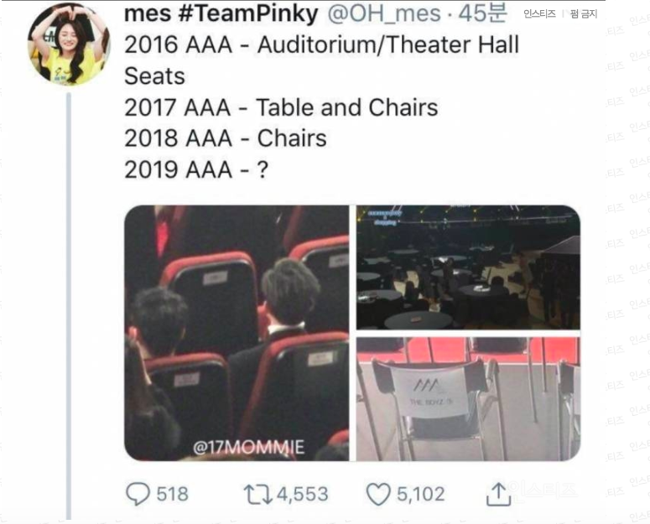Click the display name mes
Screen dimensions: 650x524
148,13
